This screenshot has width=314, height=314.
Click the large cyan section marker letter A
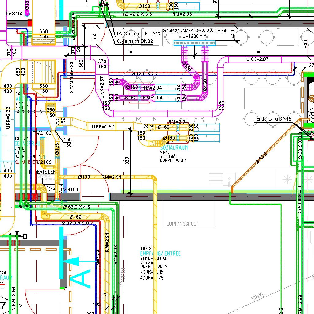tap(80, 279)
